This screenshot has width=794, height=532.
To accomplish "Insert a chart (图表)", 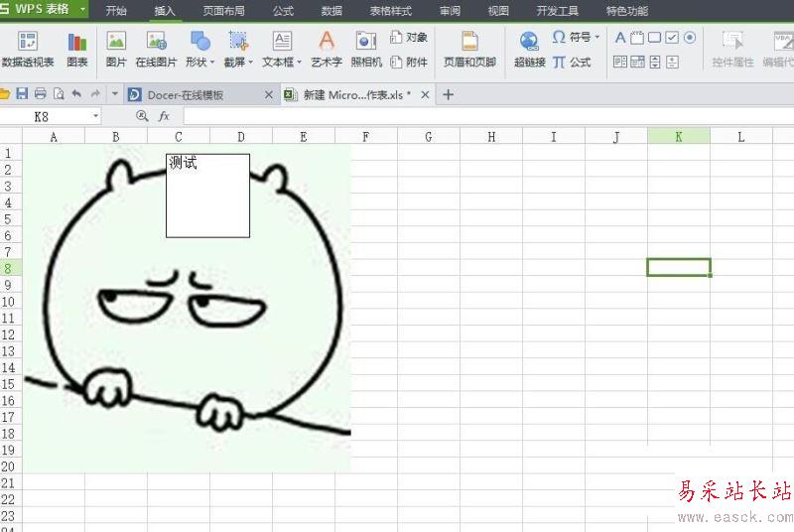I will click(77, 49).
